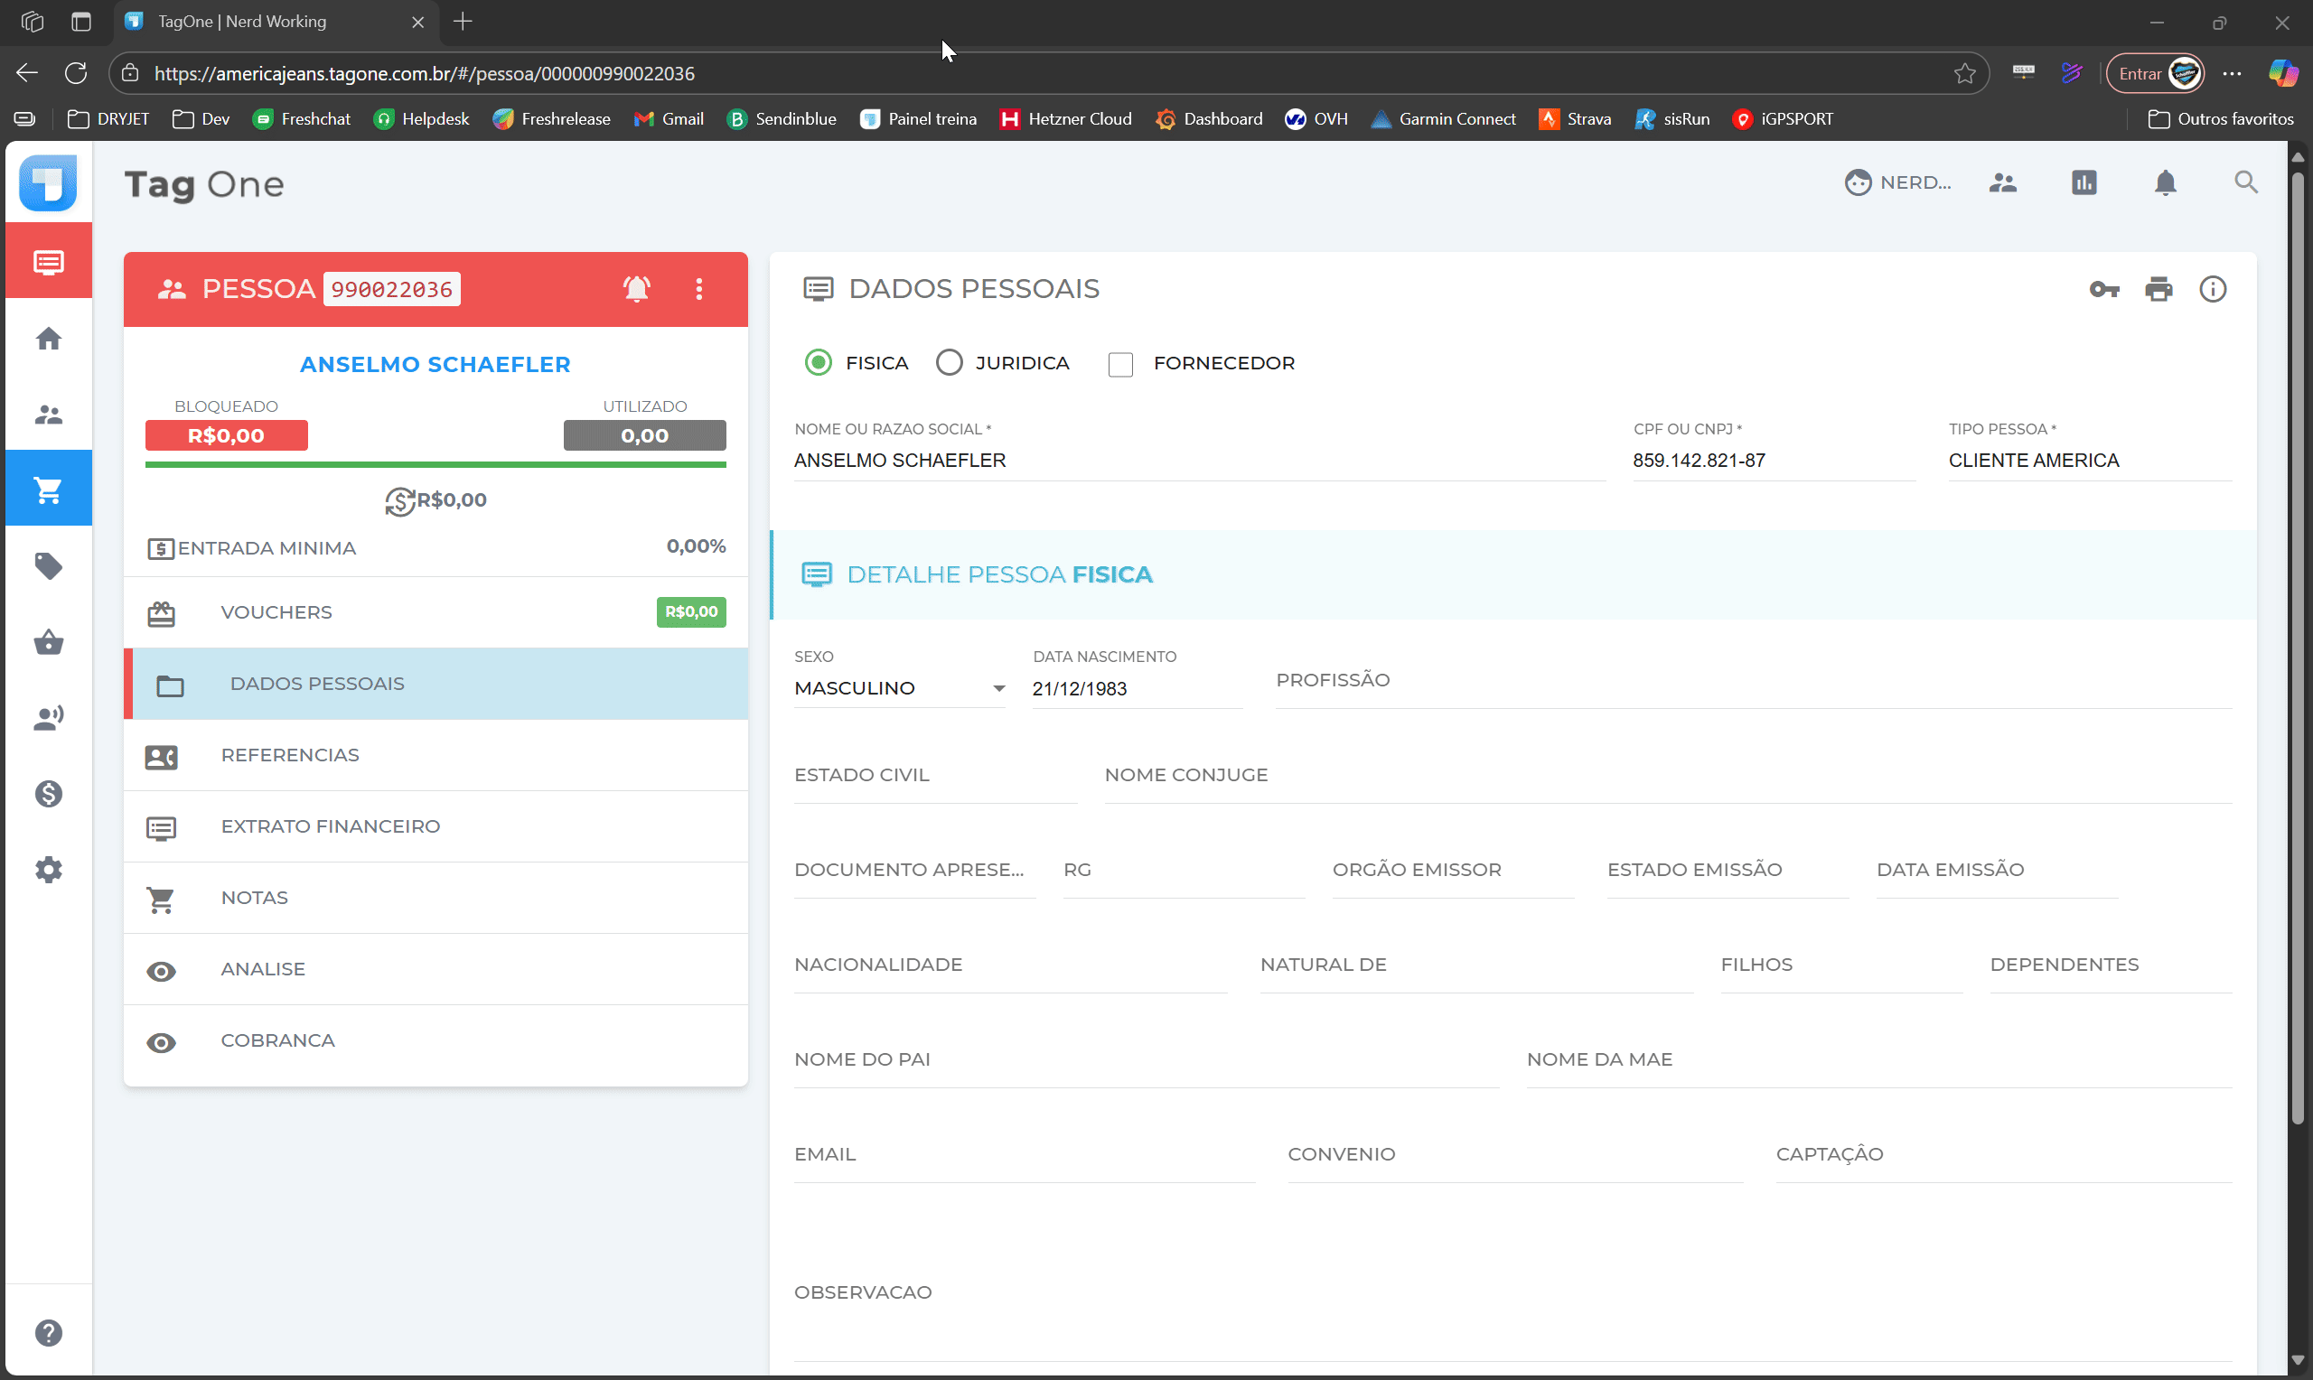Select the JURIDICA radio button

[x=949, y=363]
